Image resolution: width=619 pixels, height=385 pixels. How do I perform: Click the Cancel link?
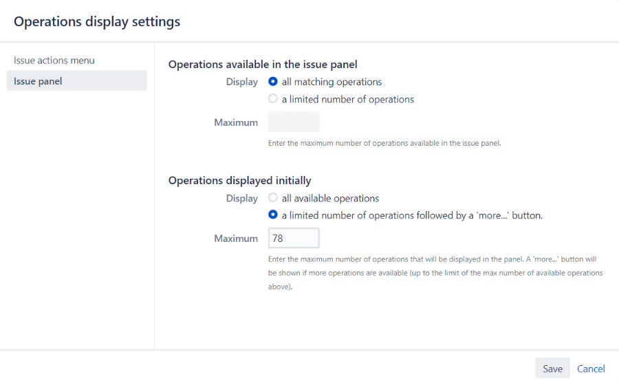coord(591,368)
